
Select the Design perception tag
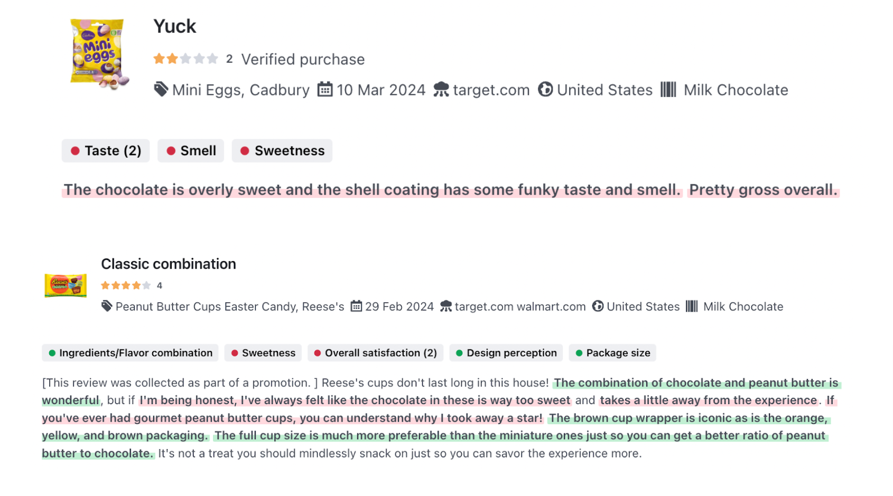click(506, 353)
